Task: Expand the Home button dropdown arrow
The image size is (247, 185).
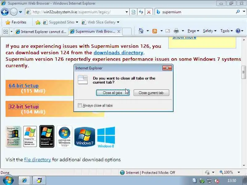Action: (x=148, y=31)
